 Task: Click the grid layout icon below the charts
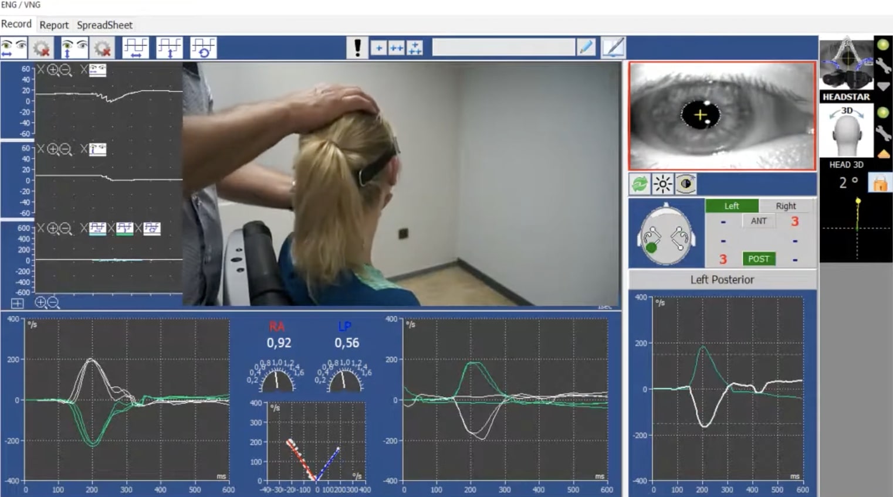pyautogui.click(x=17, y=303)
